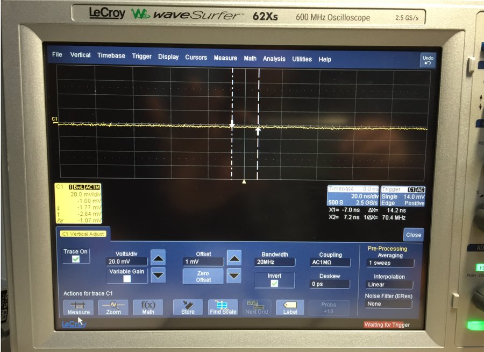Open the Cursors menu

coord(196,58)
